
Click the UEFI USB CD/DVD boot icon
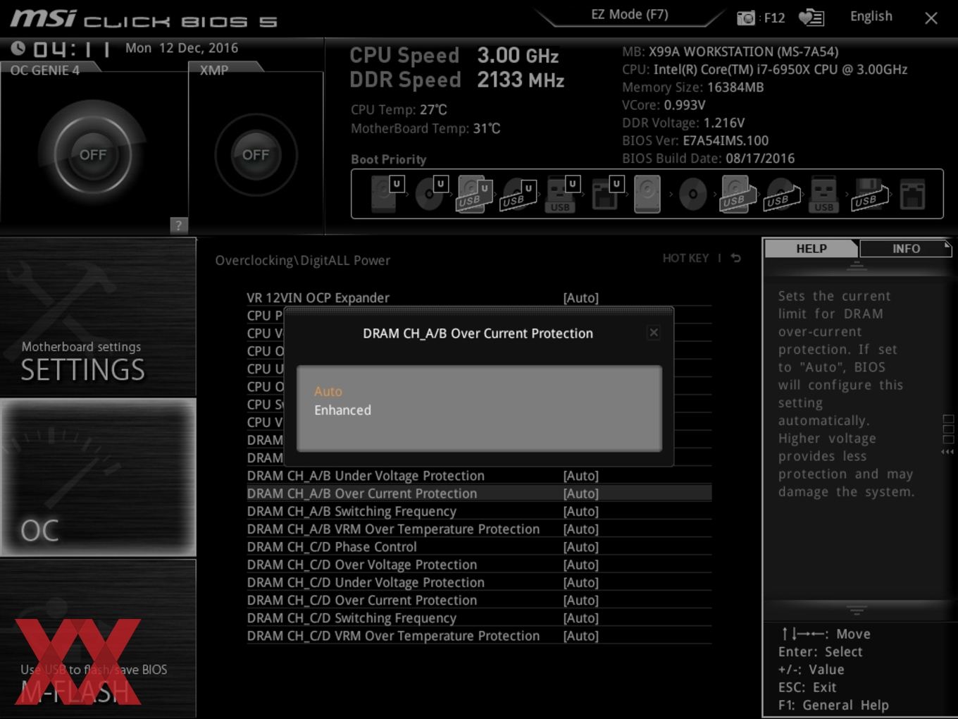click(x=518, y=194)
